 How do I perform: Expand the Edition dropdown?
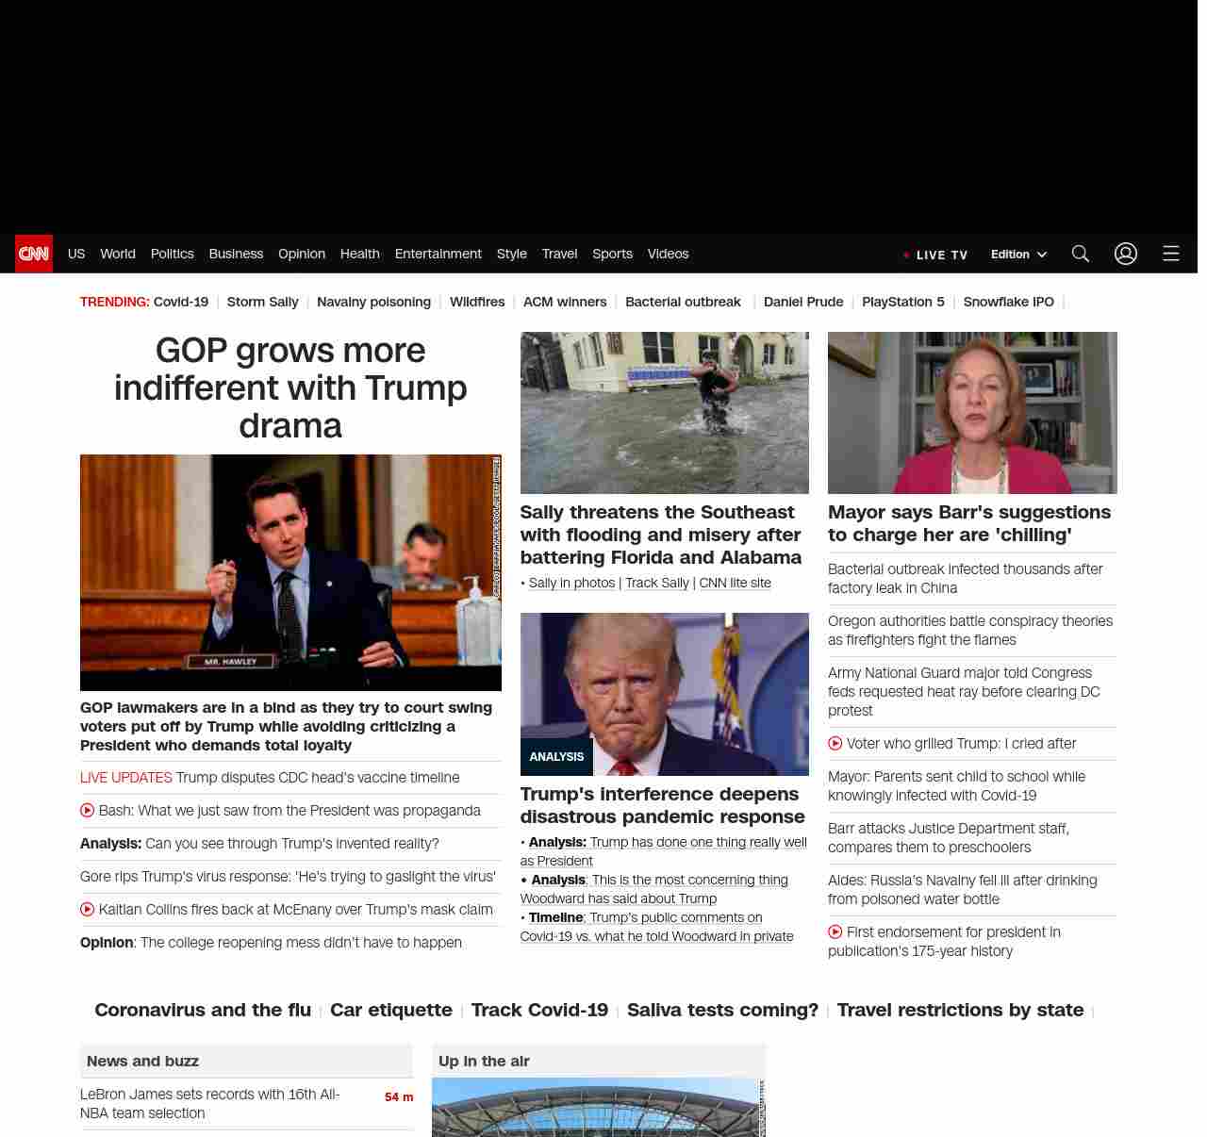pos(1018,255)
